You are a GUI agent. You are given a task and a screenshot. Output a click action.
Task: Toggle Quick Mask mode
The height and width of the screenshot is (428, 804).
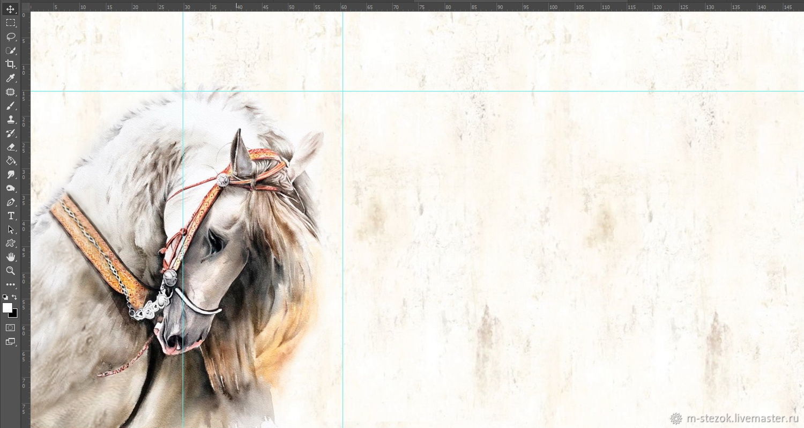click(x=10, y=327)
